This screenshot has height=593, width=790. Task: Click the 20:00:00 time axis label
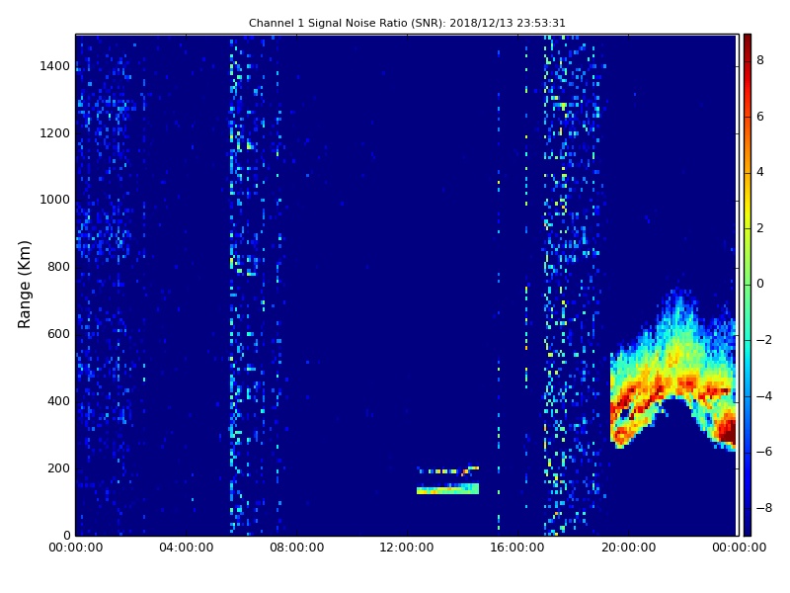[628, 548]
